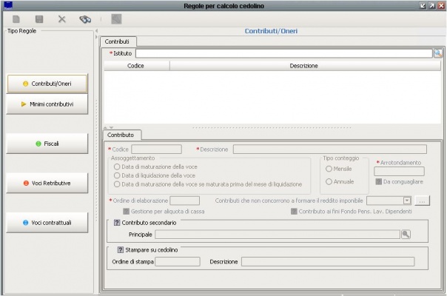447x296 pixels.
Task: Click the Save disk toolbar icon
Action: point(39,19)
